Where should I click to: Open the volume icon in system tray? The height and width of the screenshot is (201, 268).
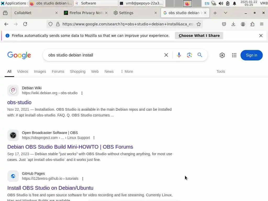tap(221, 3)
